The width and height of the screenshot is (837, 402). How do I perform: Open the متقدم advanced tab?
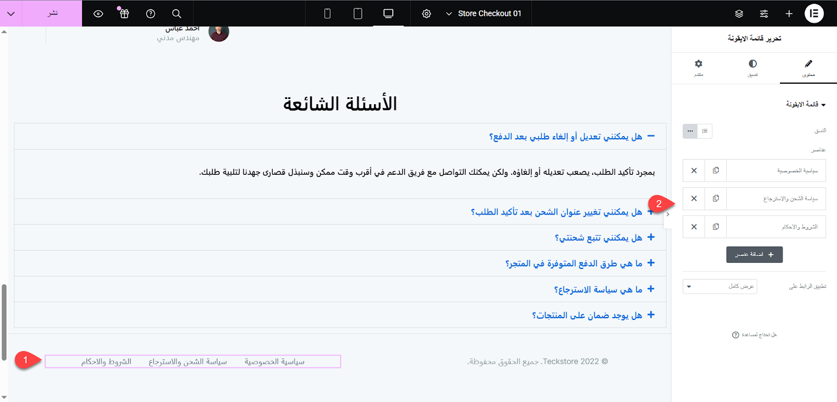click(698, 68)
